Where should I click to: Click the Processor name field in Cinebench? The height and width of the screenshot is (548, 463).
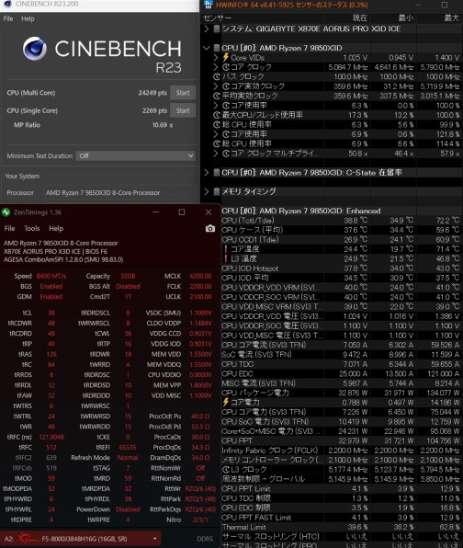click(x=119, y=192)
